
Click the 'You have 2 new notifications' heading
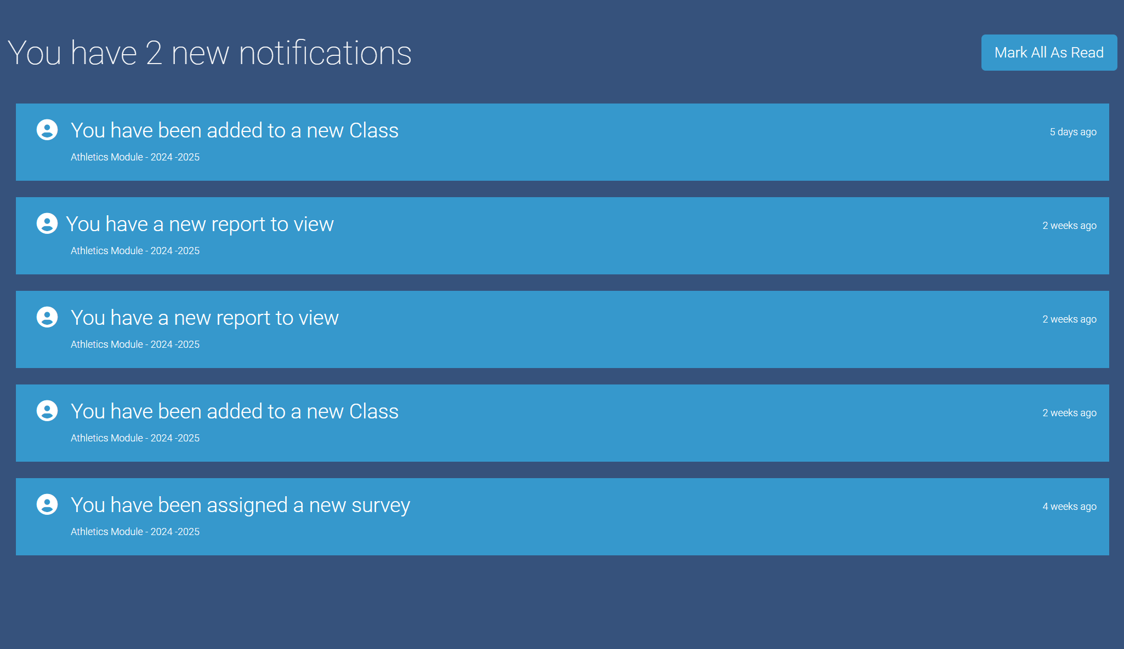209,53
